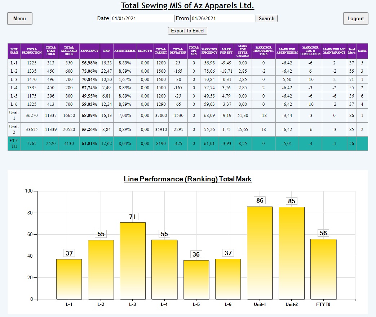
Task: Click the Unit-1 bar labeled 86
Action: [x=260, y=253]
